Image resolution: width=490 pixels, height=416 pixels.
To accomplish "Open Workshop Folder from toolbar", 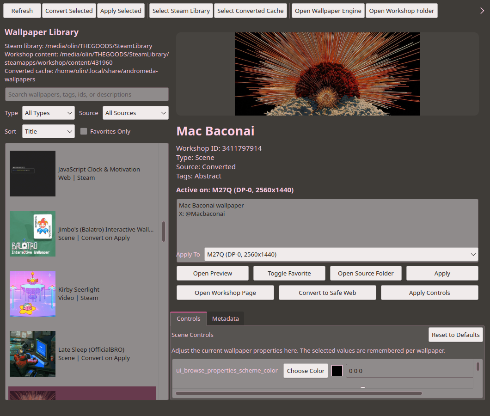I will (x=402, y=11).
